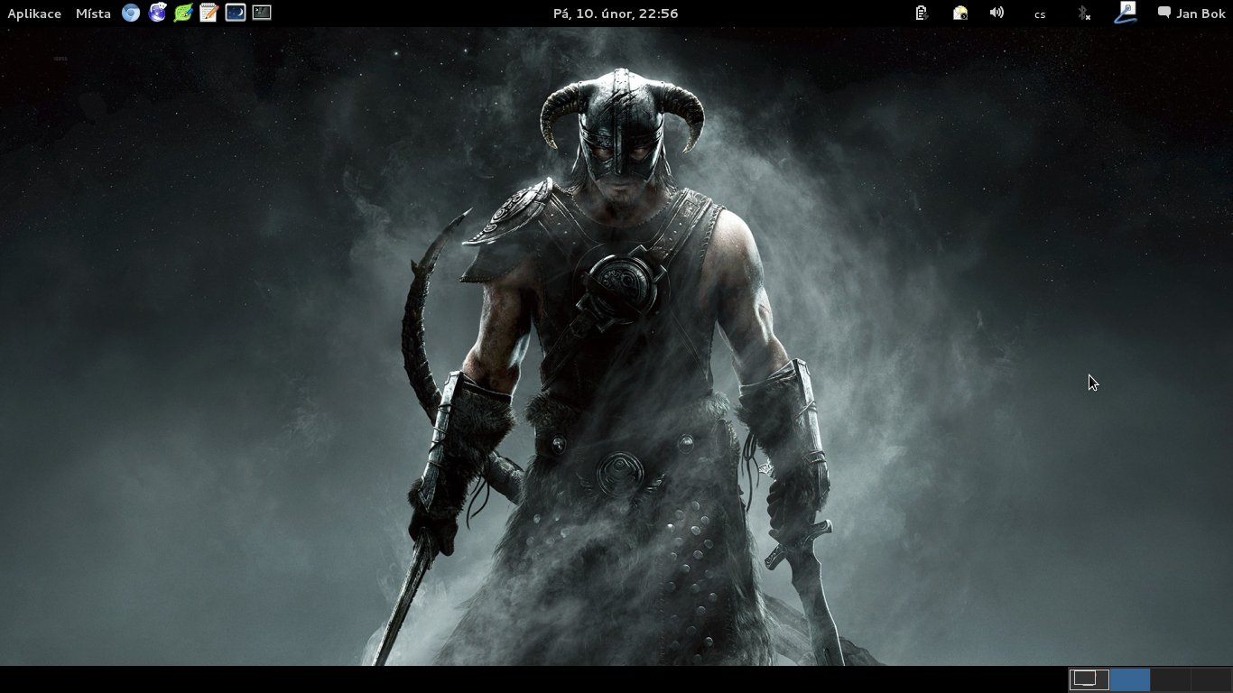This screenshot has height=693, width=1233.
Task: Open the volume speaker indicator
Action: coord(997,13)
